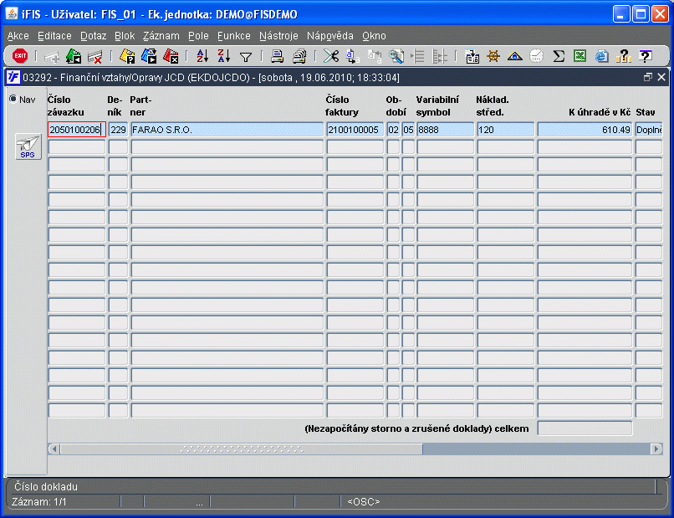Open the Dotaz menu
Image resolution: width=674 pixels, height=518 pixels.
pyautogui.click(x=94, y=36)
